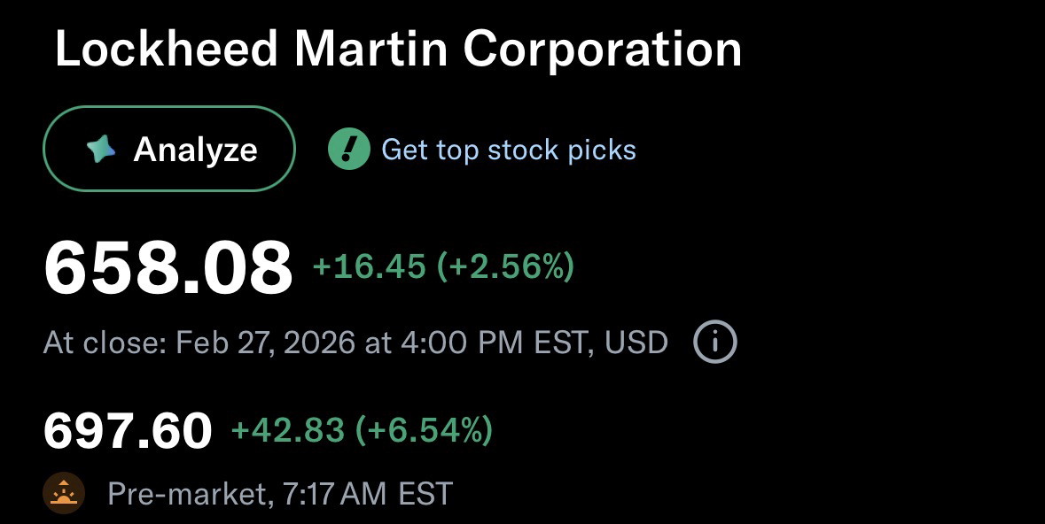1045x524 pixels.
Task: Open the Get top stock picks link
Action: (x=509, y=150)
